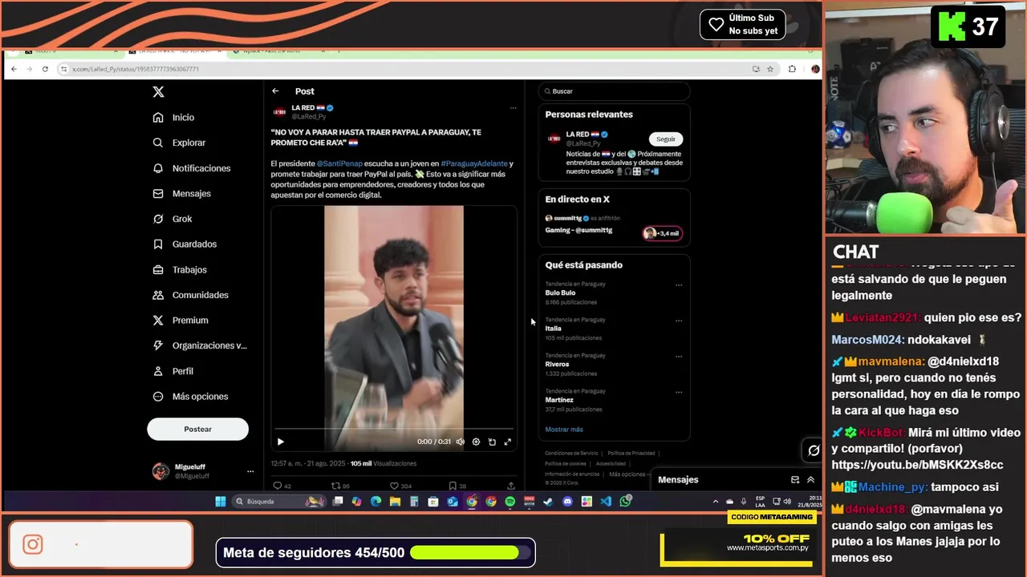Go back with the Post arrow
The height and width of the screenshot is (577, 1027).
(275, 91)
